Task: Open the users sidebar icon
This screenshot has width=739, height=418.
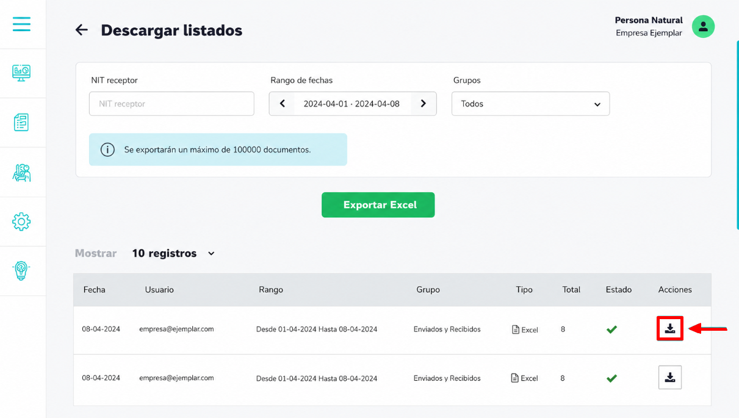Action: (x=21, y=173)
